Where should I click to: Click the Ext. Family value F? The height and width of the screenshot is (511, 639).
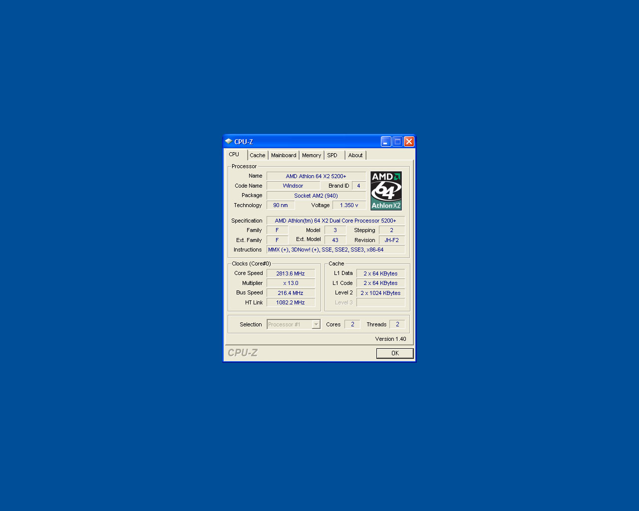[277, 240]
